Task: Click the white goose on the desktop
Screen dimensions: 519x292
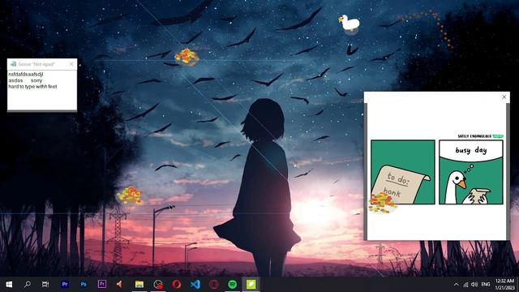Action: (350, 23)
